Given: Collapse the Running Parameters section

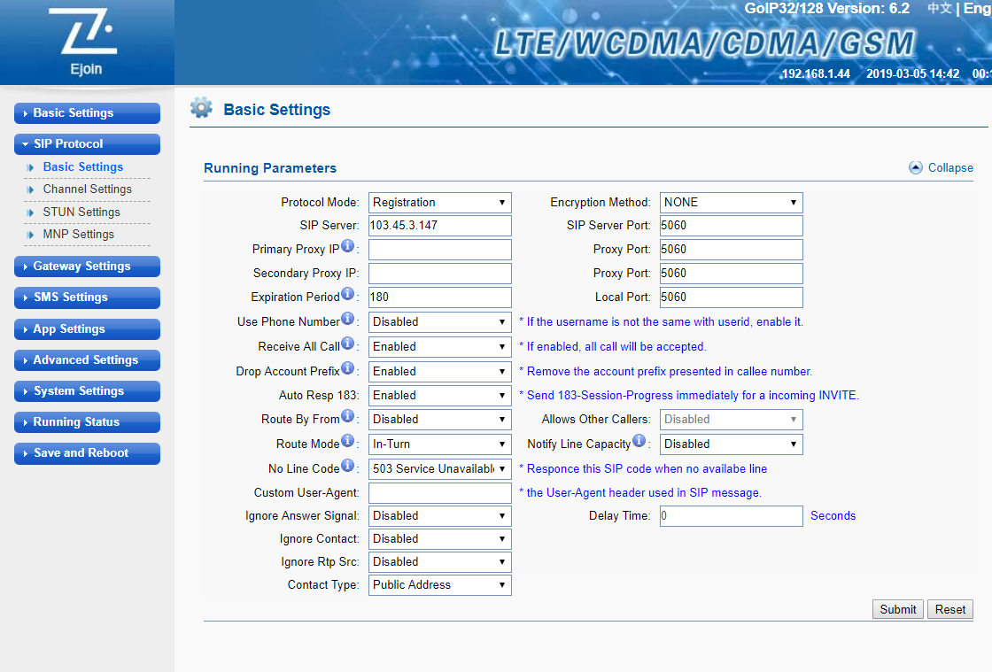Looking at the screenshot, I should coord(941,168).
